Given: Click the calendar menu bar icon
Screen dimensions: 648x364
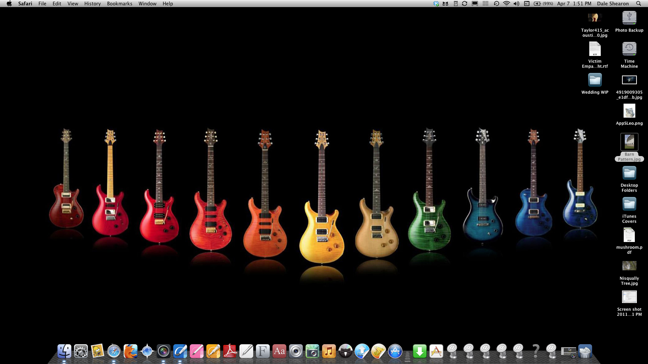Looking at the screenshot, I should pos(526,3).
